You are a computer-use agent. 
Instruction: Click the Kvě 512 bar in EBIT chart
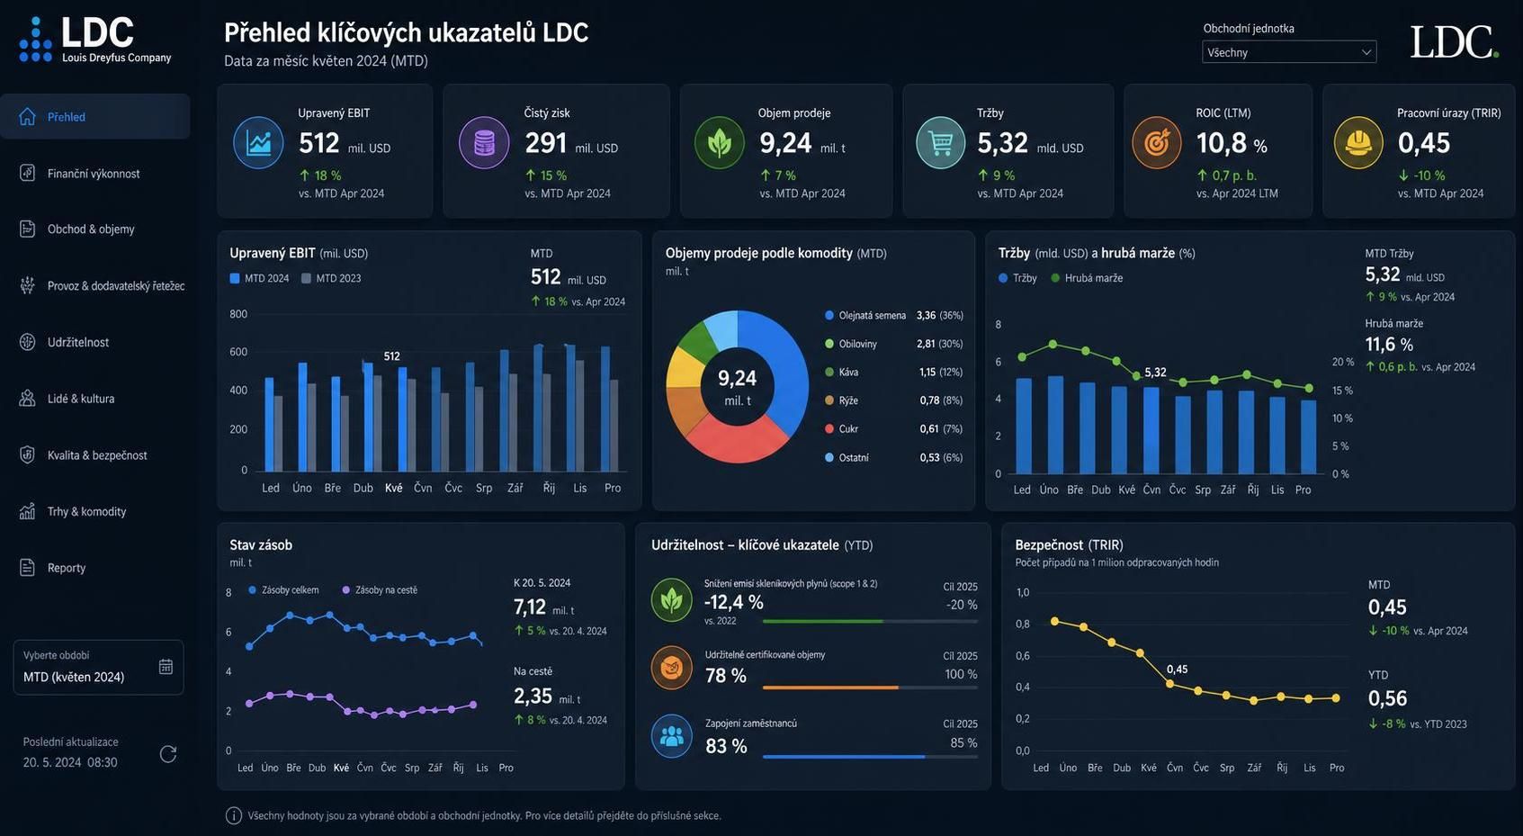tap(402, 419)
